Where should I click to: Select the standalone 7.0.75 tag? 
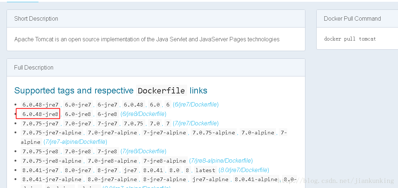coord(134,124)
